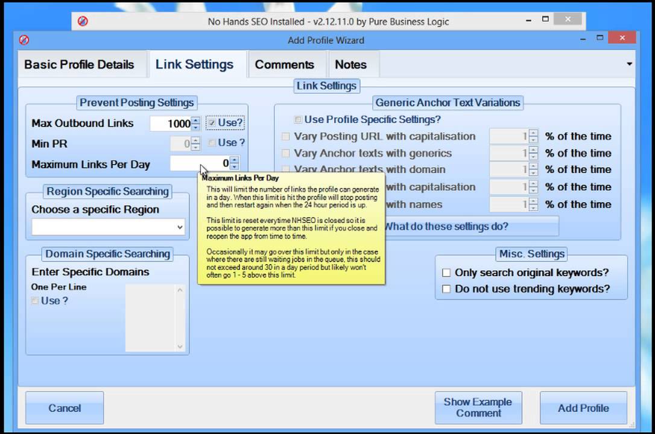
Task: Decrease Max Outbound Links with down arrow
Action: [x=196, y=127]
